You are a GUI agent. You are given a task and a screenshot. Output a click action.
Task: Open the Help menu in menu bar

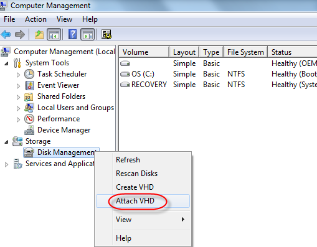coord(90,19)
